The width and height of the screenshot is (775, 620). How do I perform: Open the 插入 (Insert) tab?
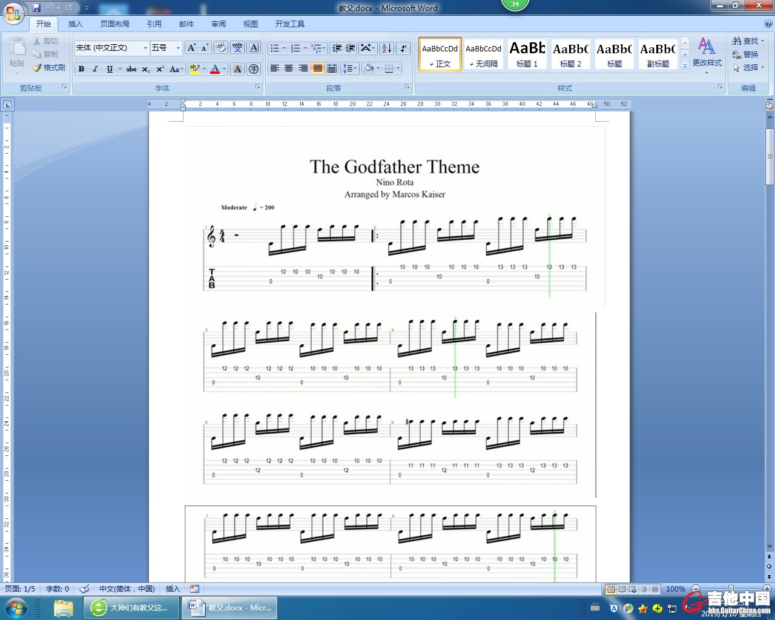pos(75,24)
